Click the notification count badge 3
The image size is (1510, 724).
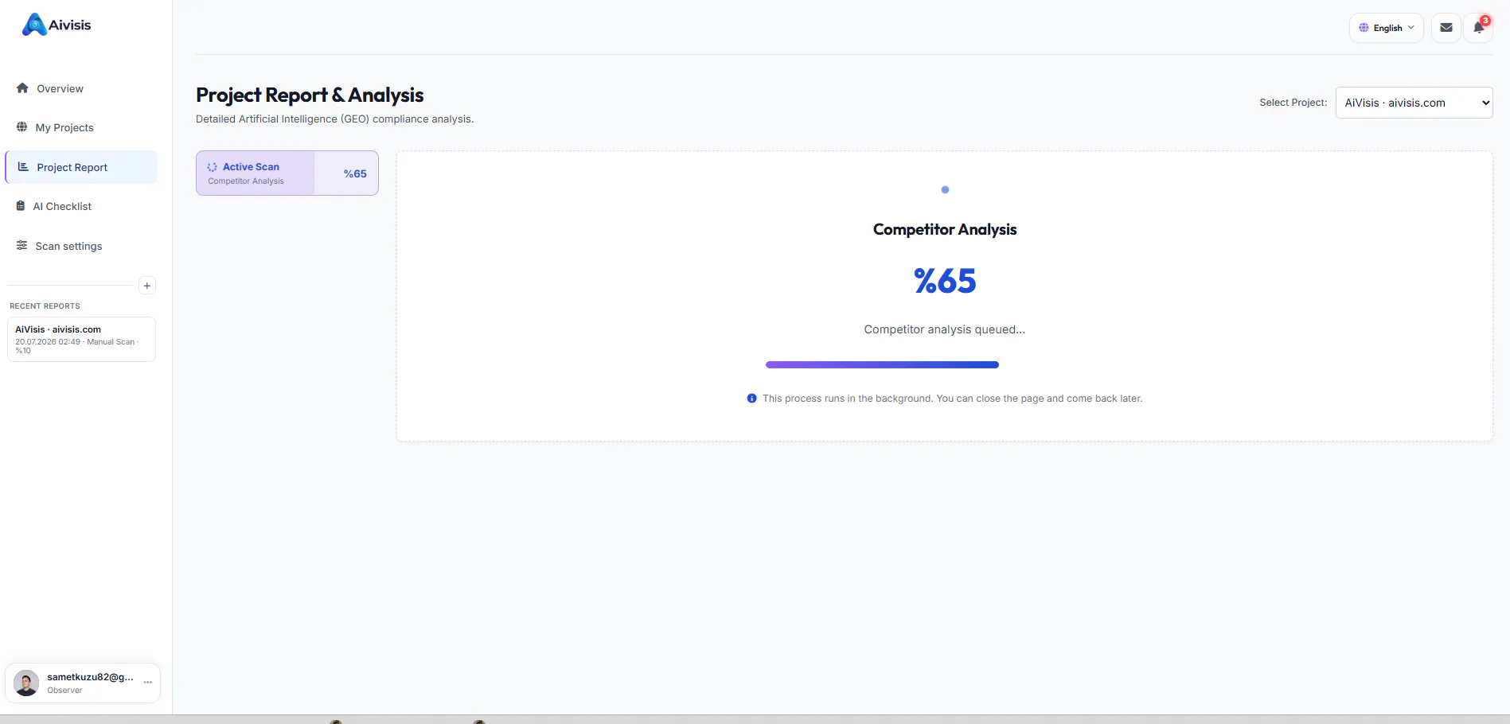(x=1485, y=21)
